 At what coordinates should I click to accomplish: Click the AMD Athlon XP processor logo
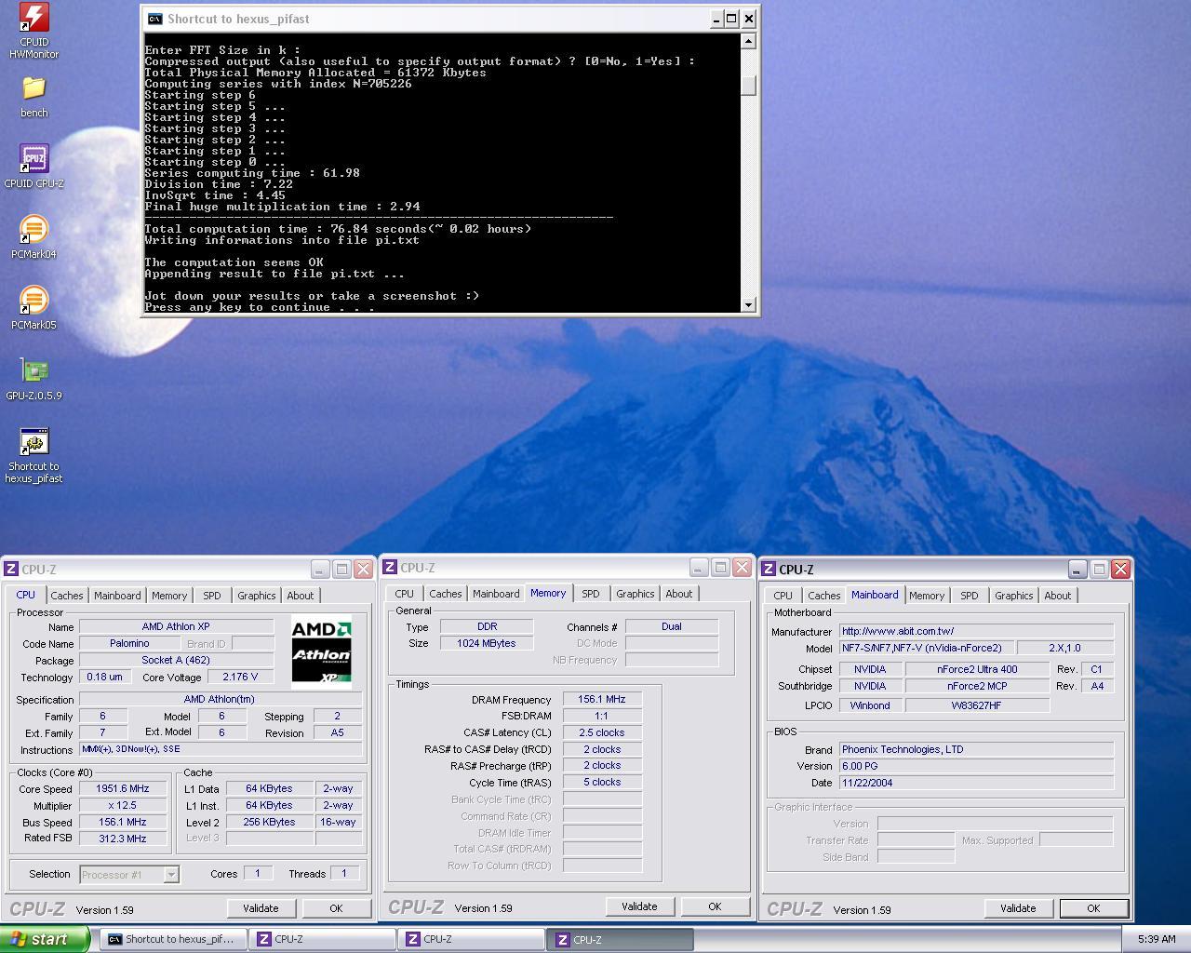tap(322, 651)
